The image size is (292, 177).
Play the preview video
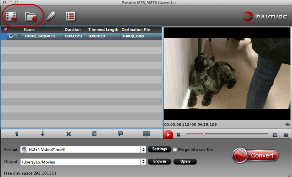coord(168,134)
